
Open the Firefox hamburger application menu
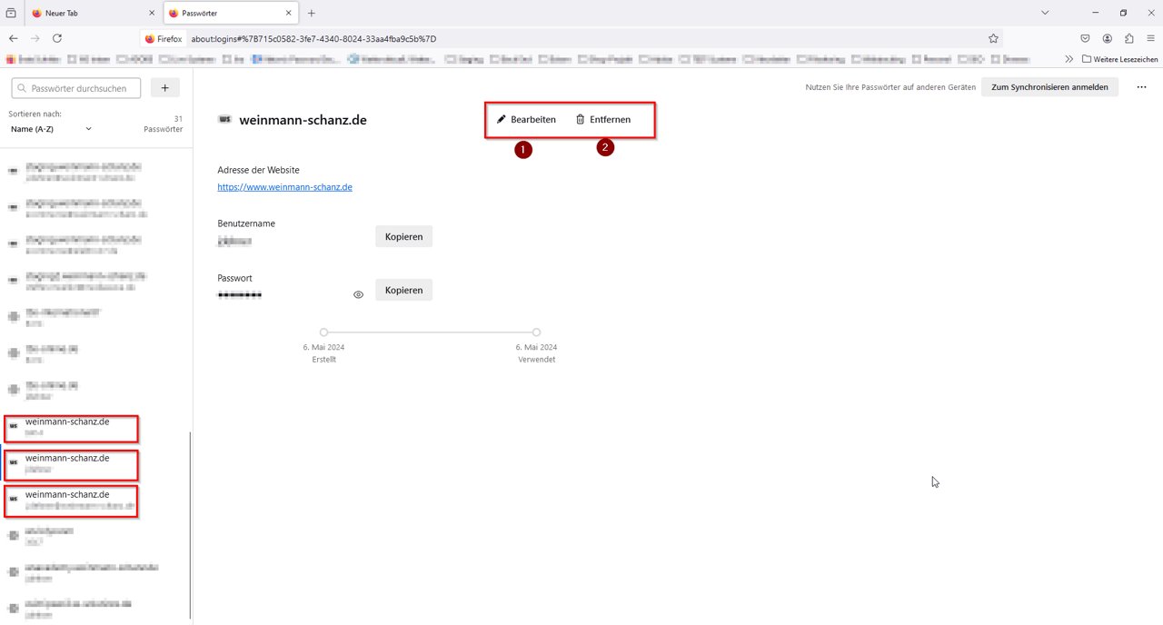[x=1150, y=39]
